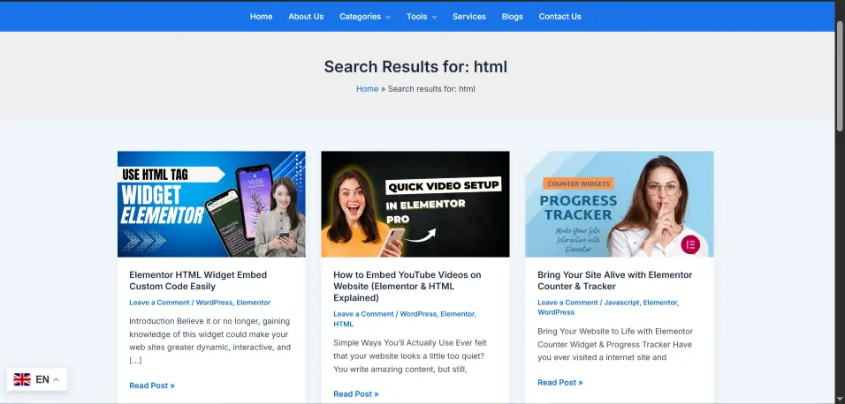This screenshot has width=845, height=404.
Task: Click Javascript category under Counter & Tracker post
Action: 621,303
